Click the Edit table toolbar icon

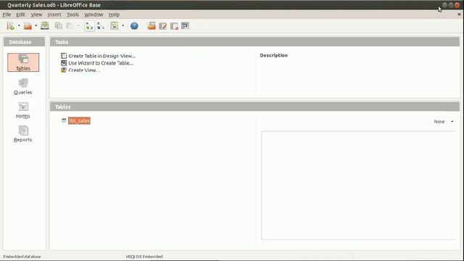pos(162,26)
